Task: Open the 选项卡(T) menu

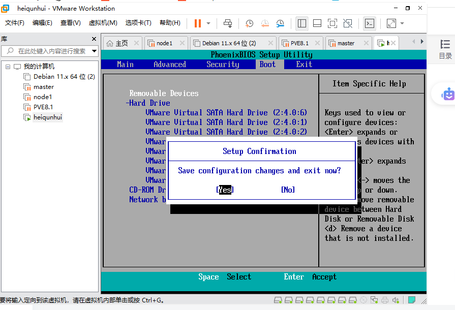Action: click(138, 23)
